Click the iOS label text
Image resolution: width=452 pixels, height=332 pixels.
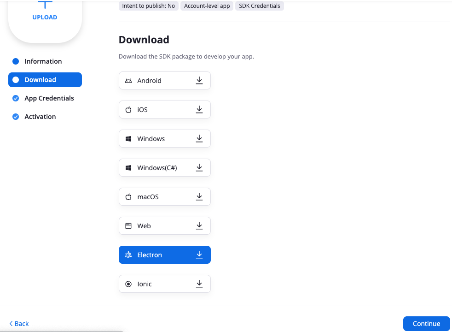click(142, 110)
